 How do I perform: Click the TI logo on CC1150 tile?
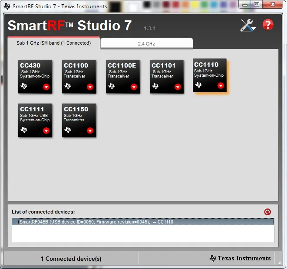[68, 130]
